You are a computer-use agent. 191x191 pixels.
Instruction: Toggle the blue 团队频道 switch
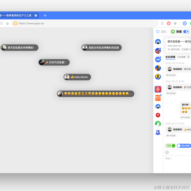click(x=184, y=146)
